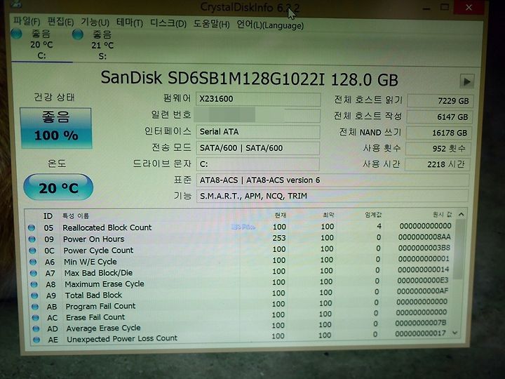Select the Average Erase Cycle row

pyautogui.click(x=240, y=326)
